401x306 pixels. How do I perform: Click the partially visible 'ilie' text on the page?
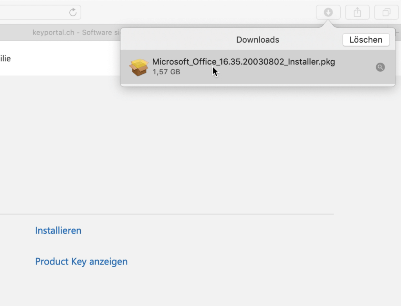point(5,59)
